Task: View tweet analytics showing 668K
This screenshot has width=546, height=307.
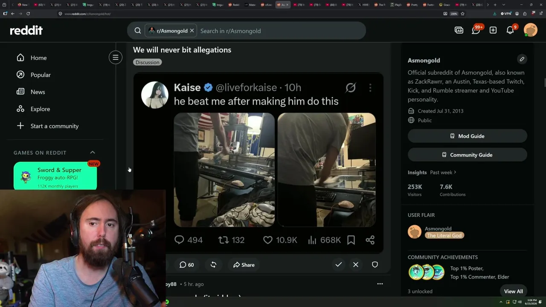Action: point(324,240)
